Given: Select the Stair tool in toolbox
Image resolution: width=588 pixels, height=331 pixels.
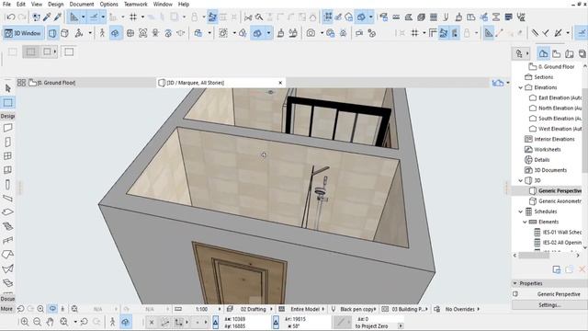Looking at the screenshot, I should (x=8, y=226).
